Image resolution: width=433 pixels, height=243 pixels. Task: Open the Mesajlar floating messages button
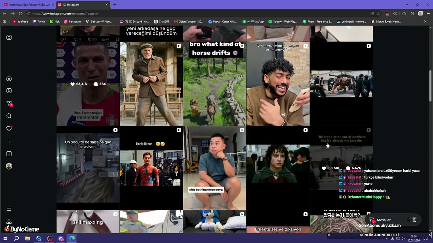point(393,220)
